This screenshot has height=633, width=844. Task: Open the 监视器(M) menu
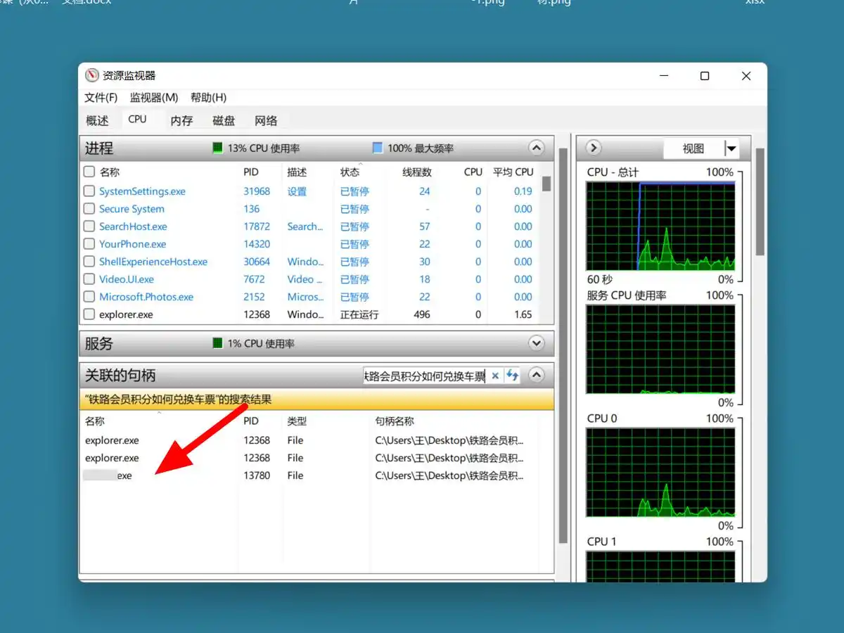point(154,98)
